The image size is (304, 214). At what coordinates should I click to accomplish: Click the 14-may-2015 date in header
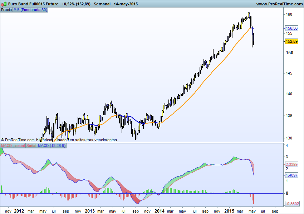click(x=126, y=4)
